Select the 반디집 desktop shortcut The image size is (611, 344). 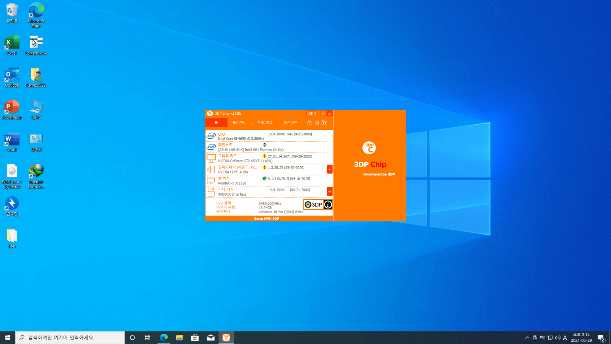coord(12,206)
